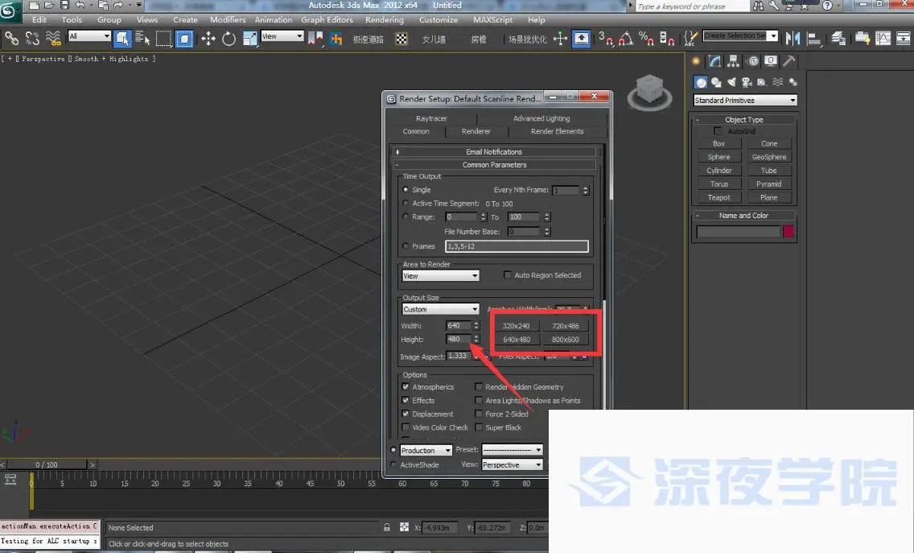Enable Video Color Check checkbox

tap(406, 427)
